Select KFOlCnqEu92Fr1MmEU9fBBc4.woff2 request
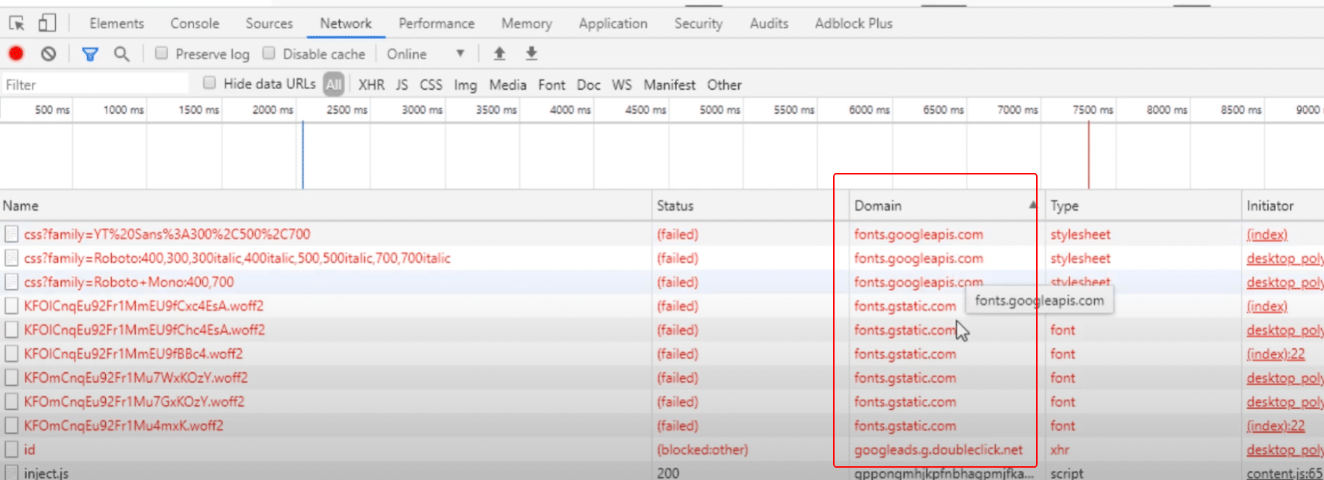Image resolution: width=1324 pixels, height=480 pixels. [x=133, y=353]
